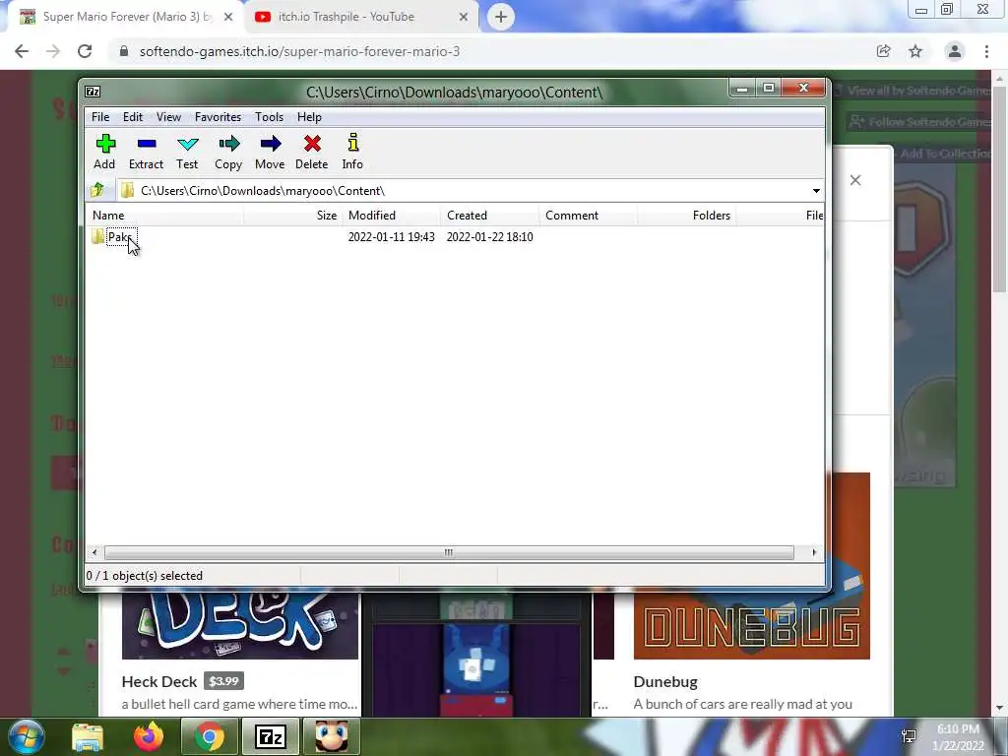Click the Test archive icon
Screen dimensions: 1008x756
(x=187, y=153)
